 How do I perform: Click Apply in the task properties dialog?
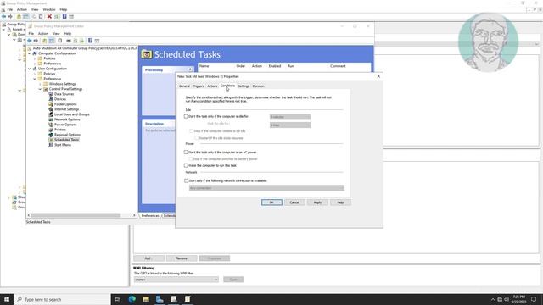tap(317, 202)
